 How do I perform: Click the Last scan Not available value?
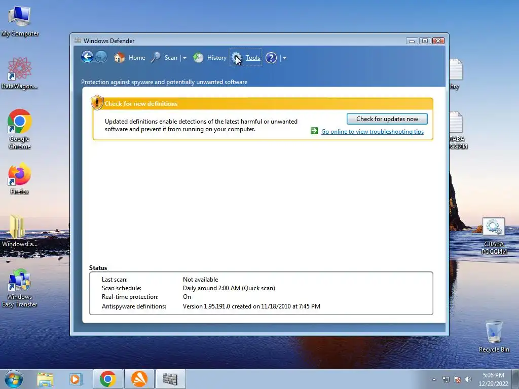pos(200,280)
